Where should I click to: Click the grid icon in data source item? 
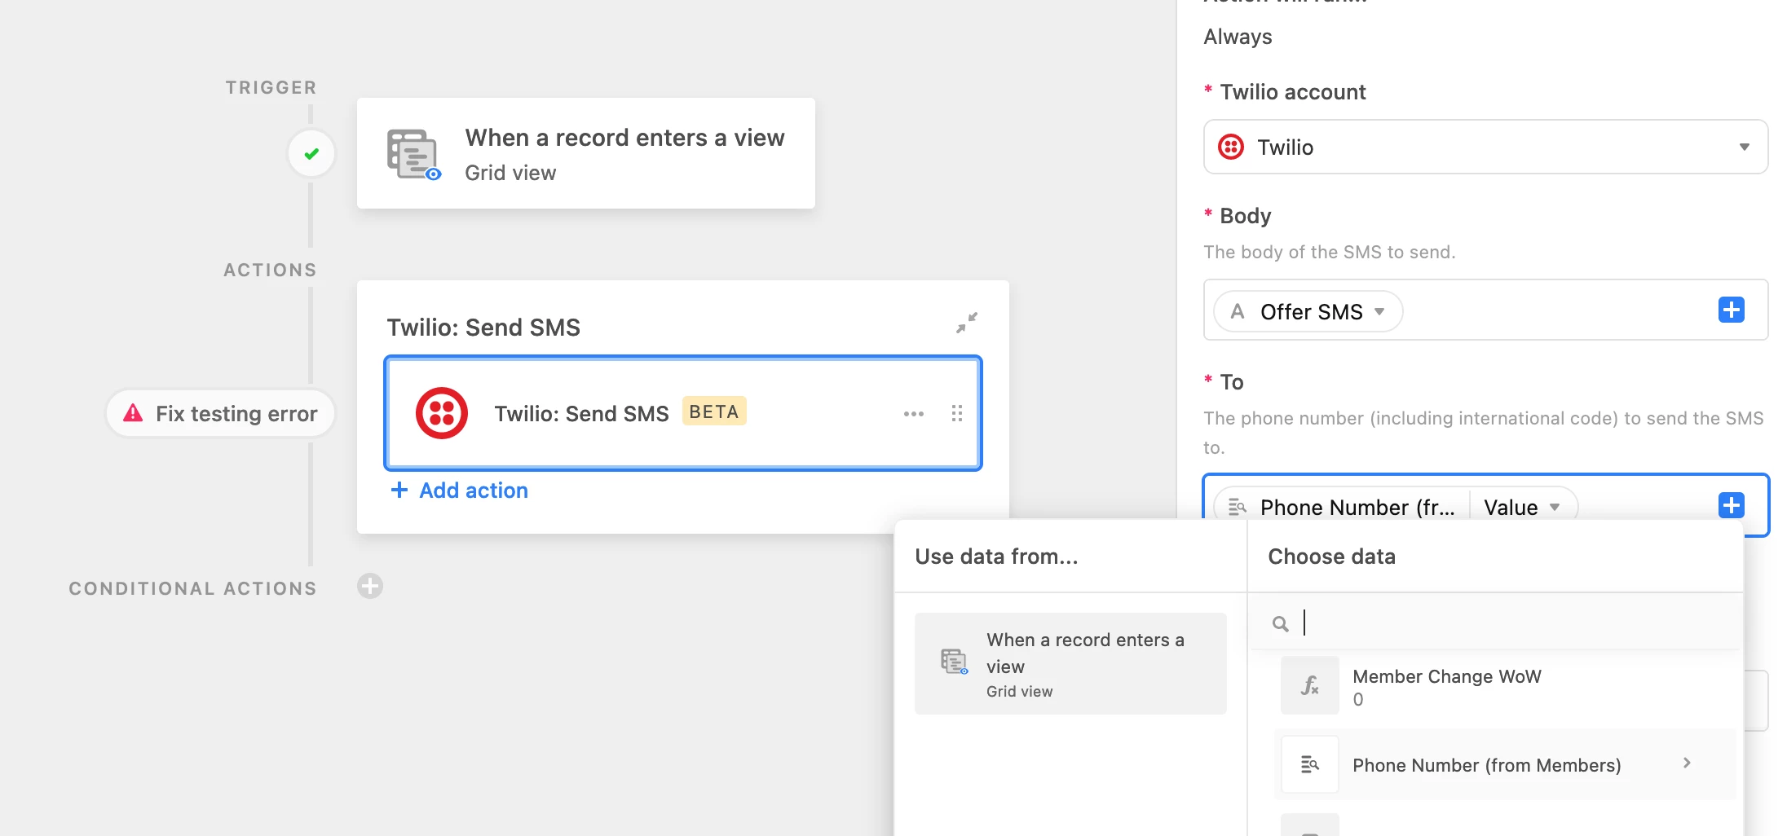click(x=954, y=661)
